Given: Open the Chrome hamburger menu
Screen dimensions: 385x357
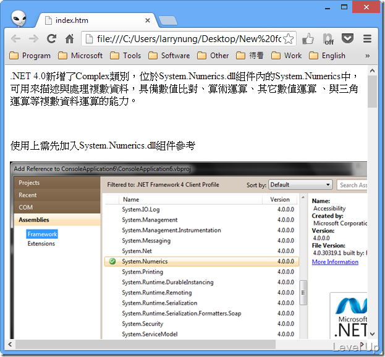Looking at the screenshot, I should 367,38.
